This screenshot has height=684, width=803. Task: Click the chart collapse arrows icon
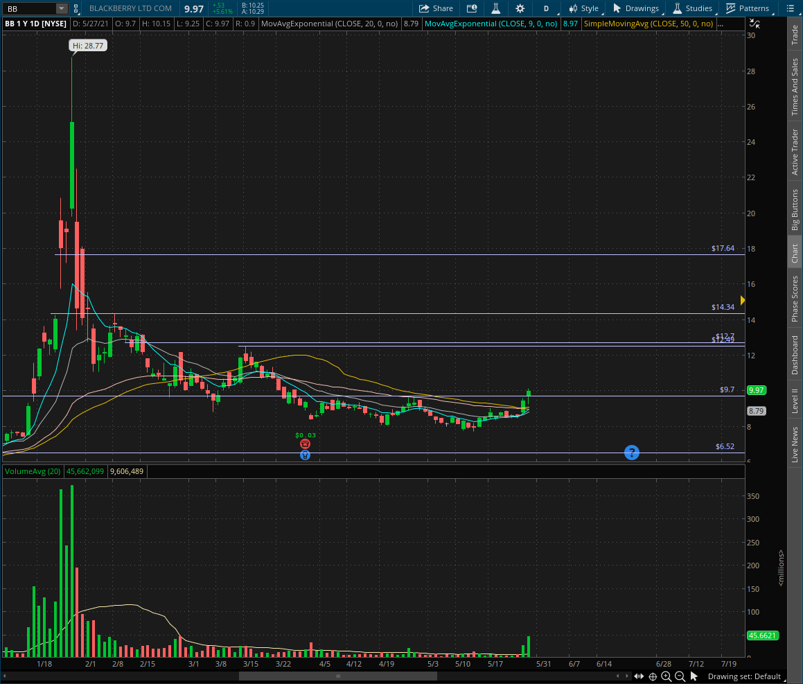pos(755,24)
